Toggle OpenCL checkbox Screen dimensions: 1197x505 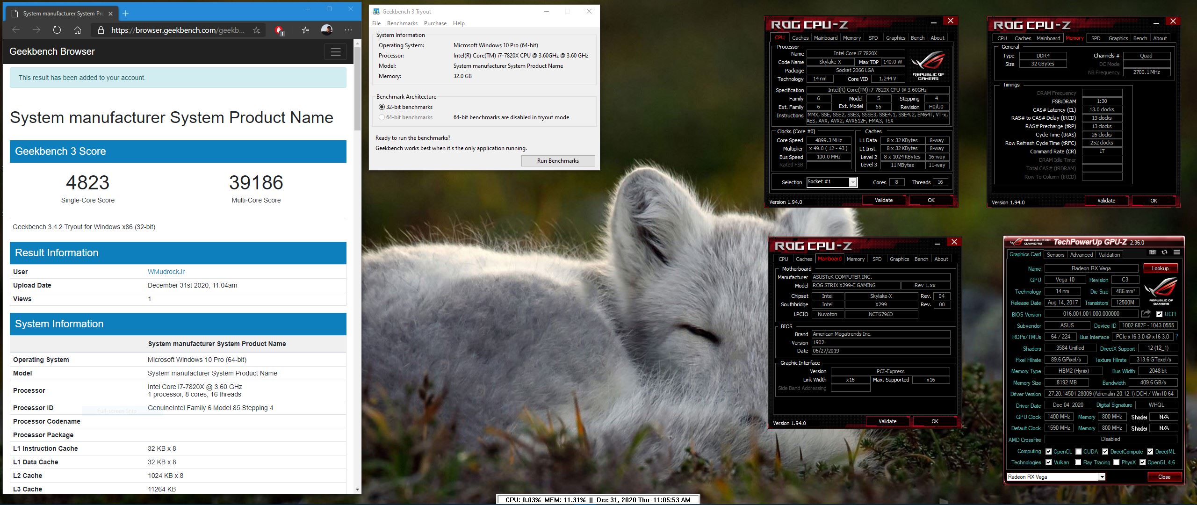[x=1049, y=452]
